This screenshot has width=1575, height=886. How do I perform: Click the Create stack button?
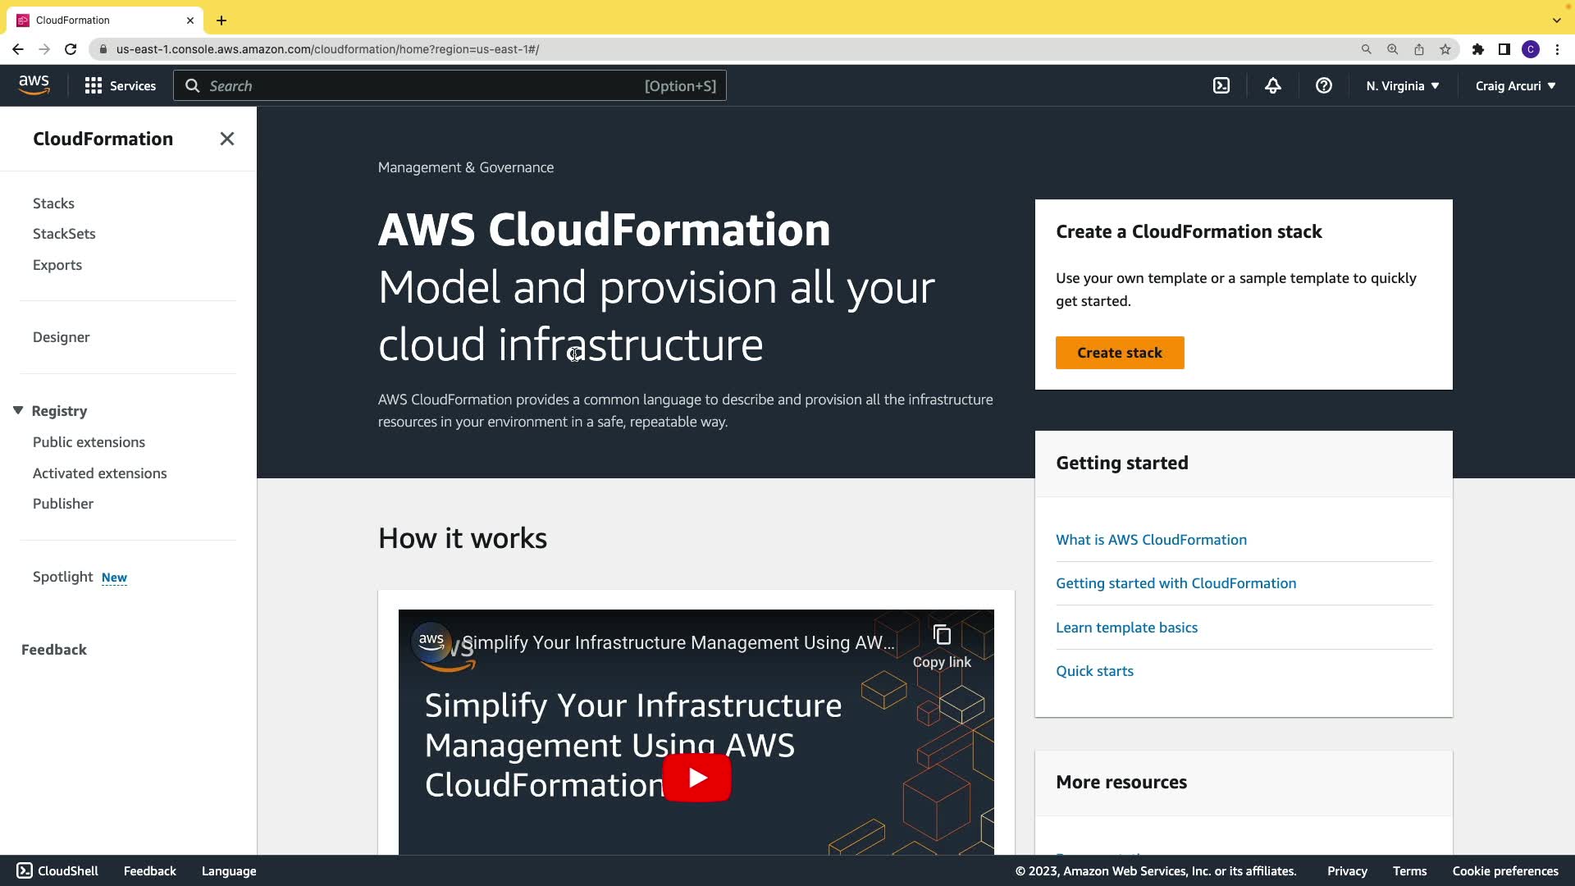click(1119, 353)
